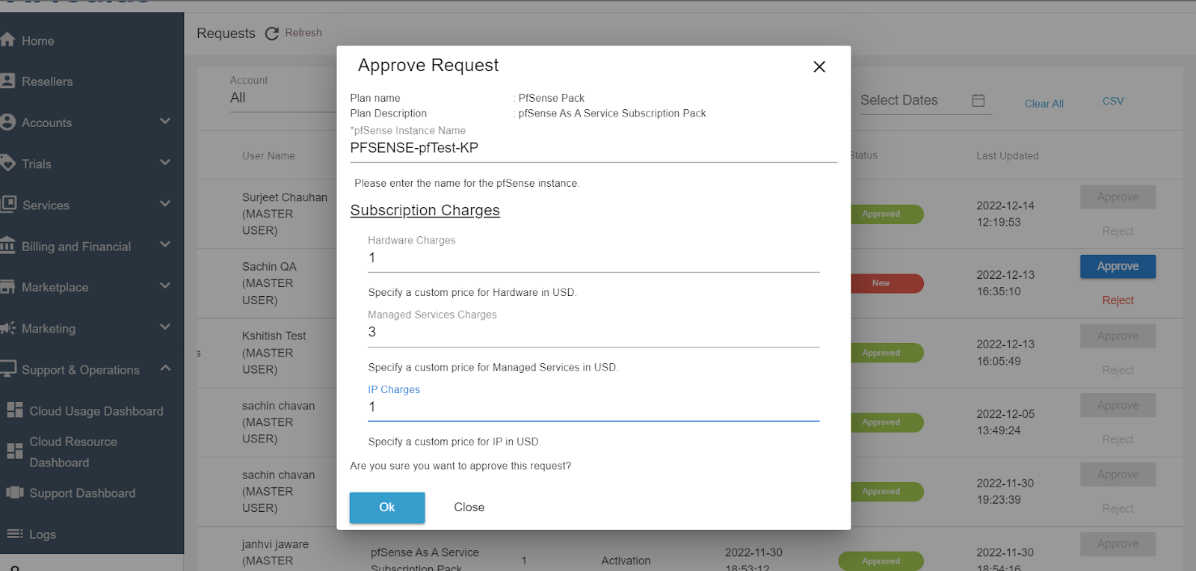Image resolution: width=1196 pixels, height=571 pixels.
Task: Click the Refresh circular arrow icon
Action: pos(272,34)
